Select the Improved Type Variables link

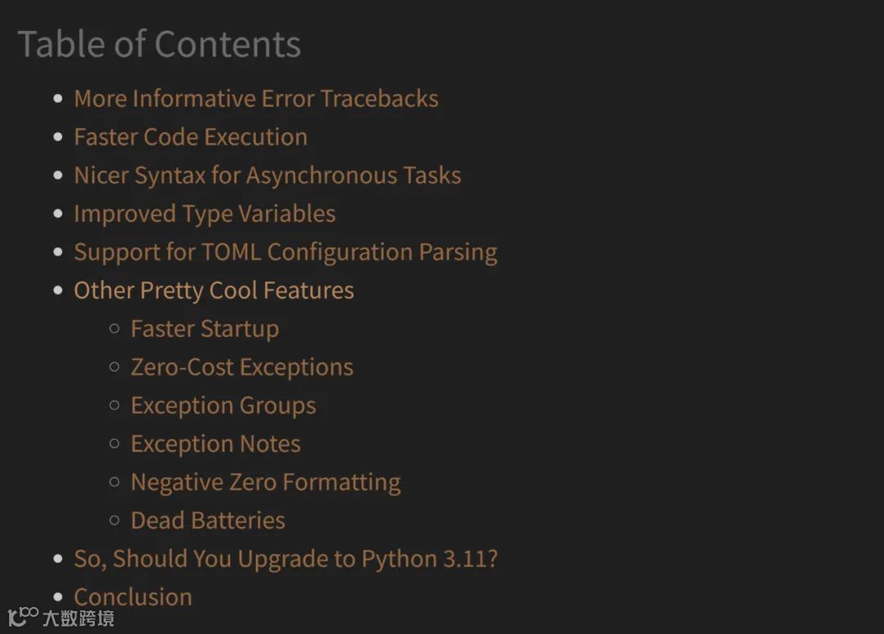tap(205, 214)
